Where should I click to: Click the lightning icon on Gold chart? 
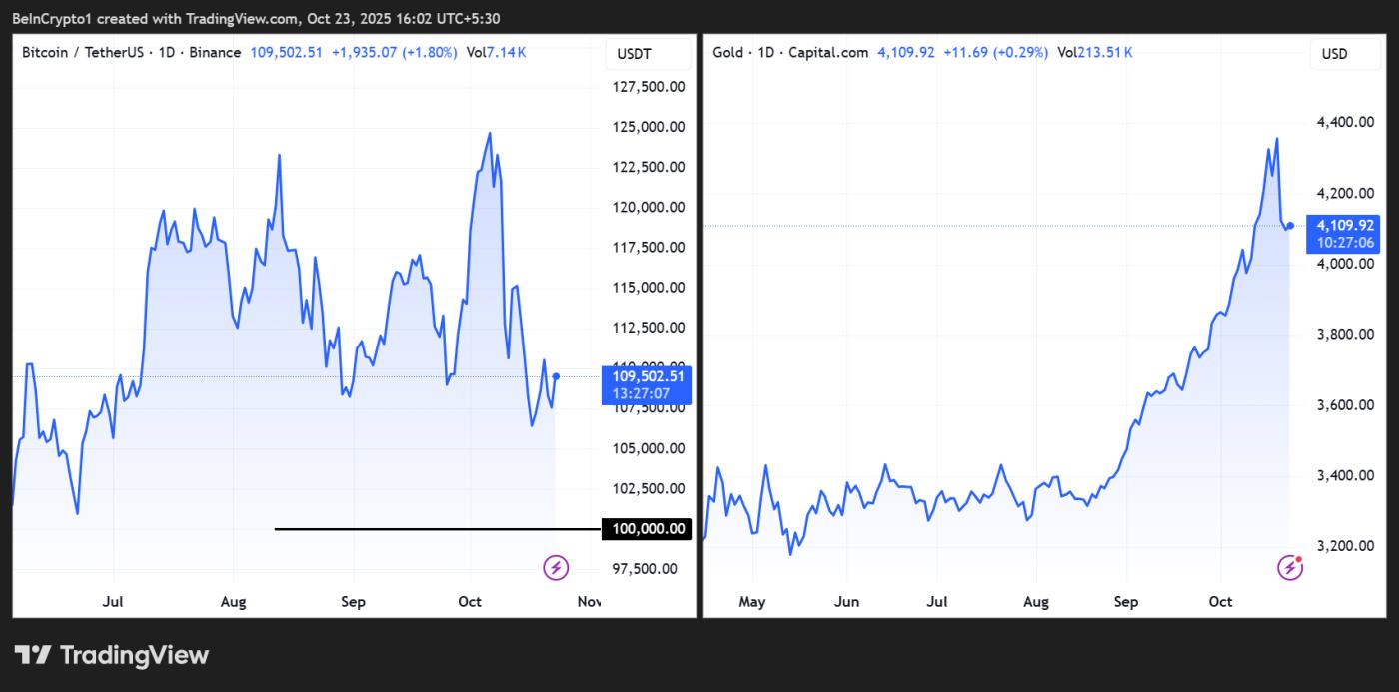1290,568
